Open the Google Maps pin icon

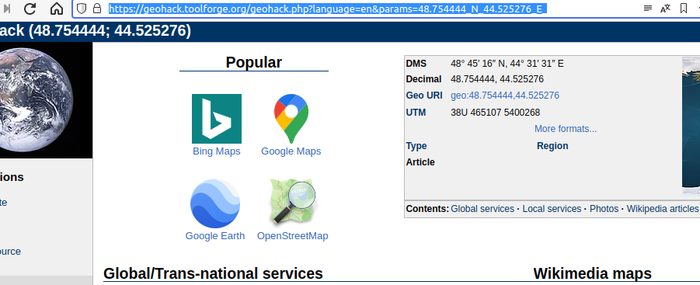click(291, 119)
